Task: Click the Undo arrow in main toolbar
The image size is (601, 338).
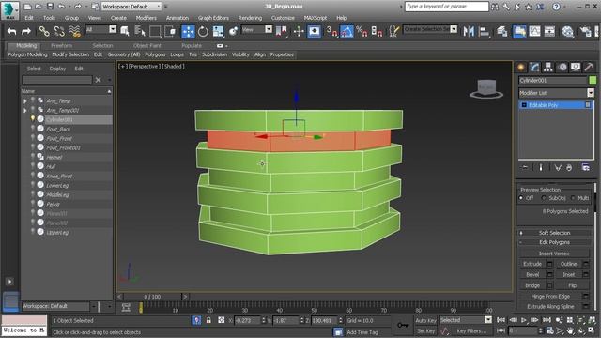Action: [x=12, y=31]
